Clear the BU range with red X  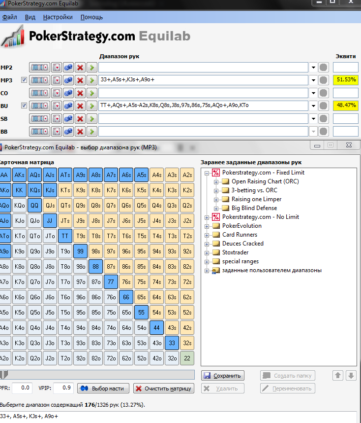(80, 106)
